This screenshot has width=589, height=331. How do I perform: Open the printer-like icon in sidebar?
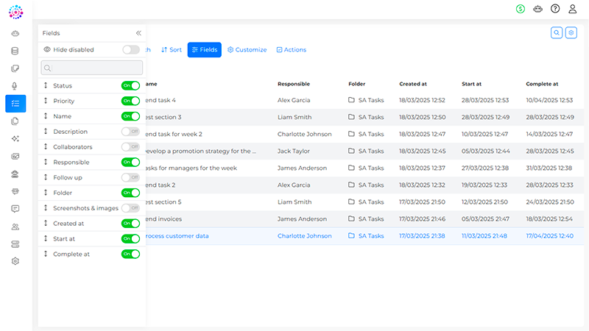(x=15, y=191)
